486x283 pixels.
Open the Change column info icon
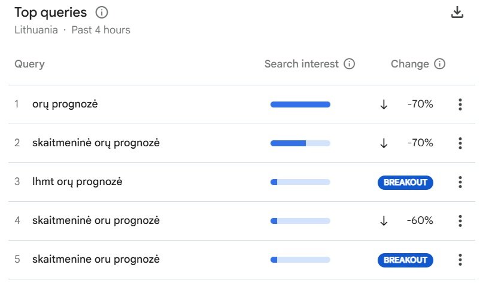coord(439,64)
